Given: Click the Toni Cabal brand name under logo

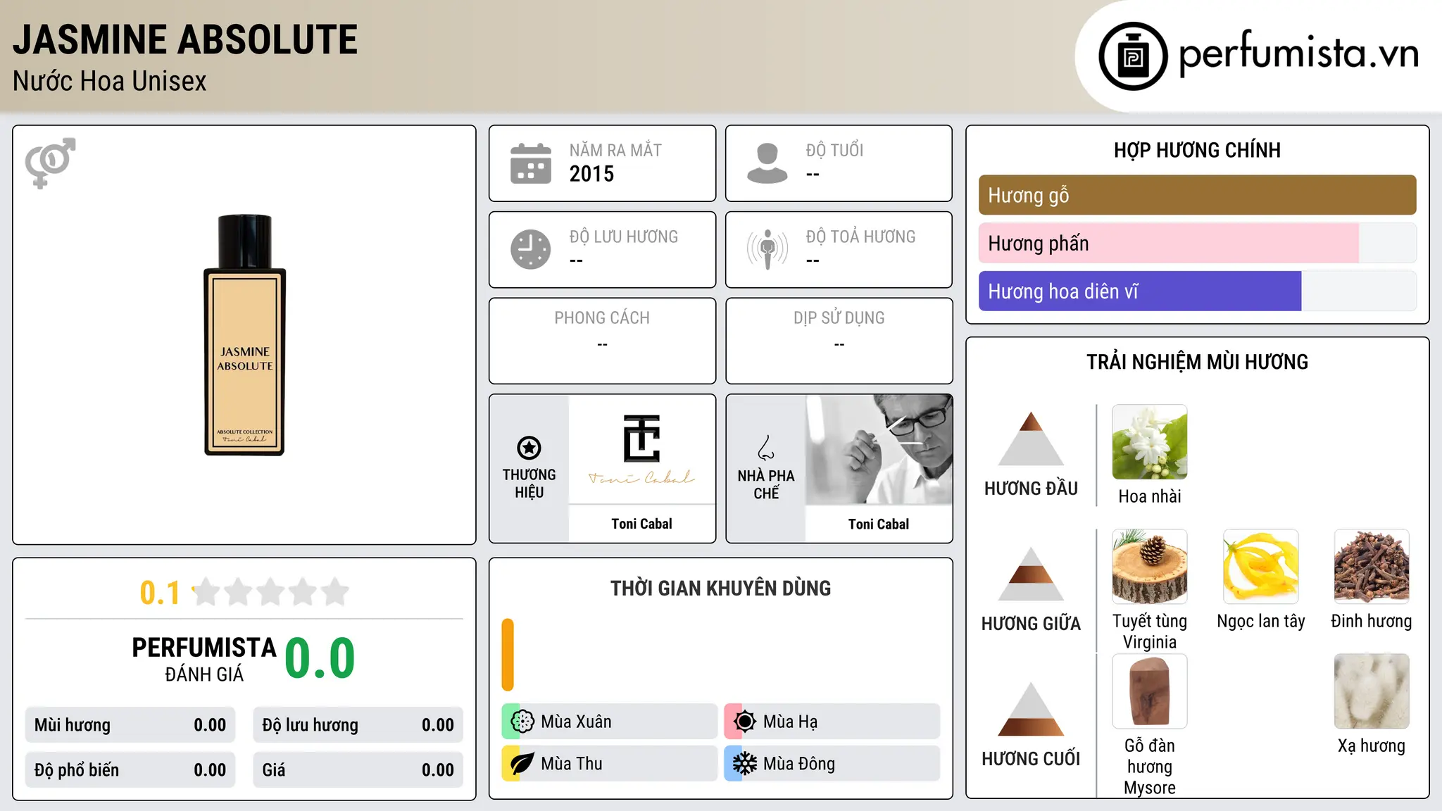Looking at the screenshot, I should point(641,524).
